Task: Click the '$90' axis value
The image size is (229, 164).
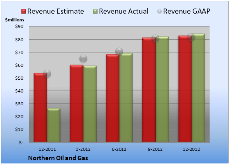Action: (19, 26)
